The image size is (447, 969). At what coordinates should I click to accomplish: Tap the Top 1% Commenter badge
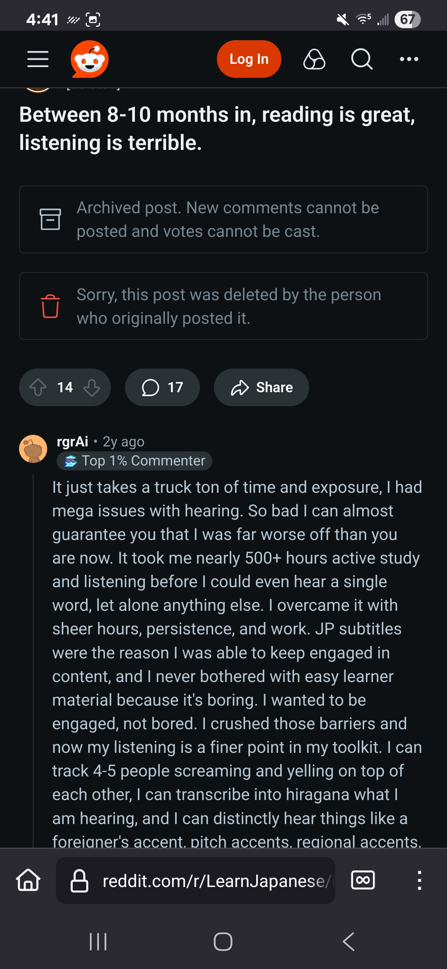(135, 461)
